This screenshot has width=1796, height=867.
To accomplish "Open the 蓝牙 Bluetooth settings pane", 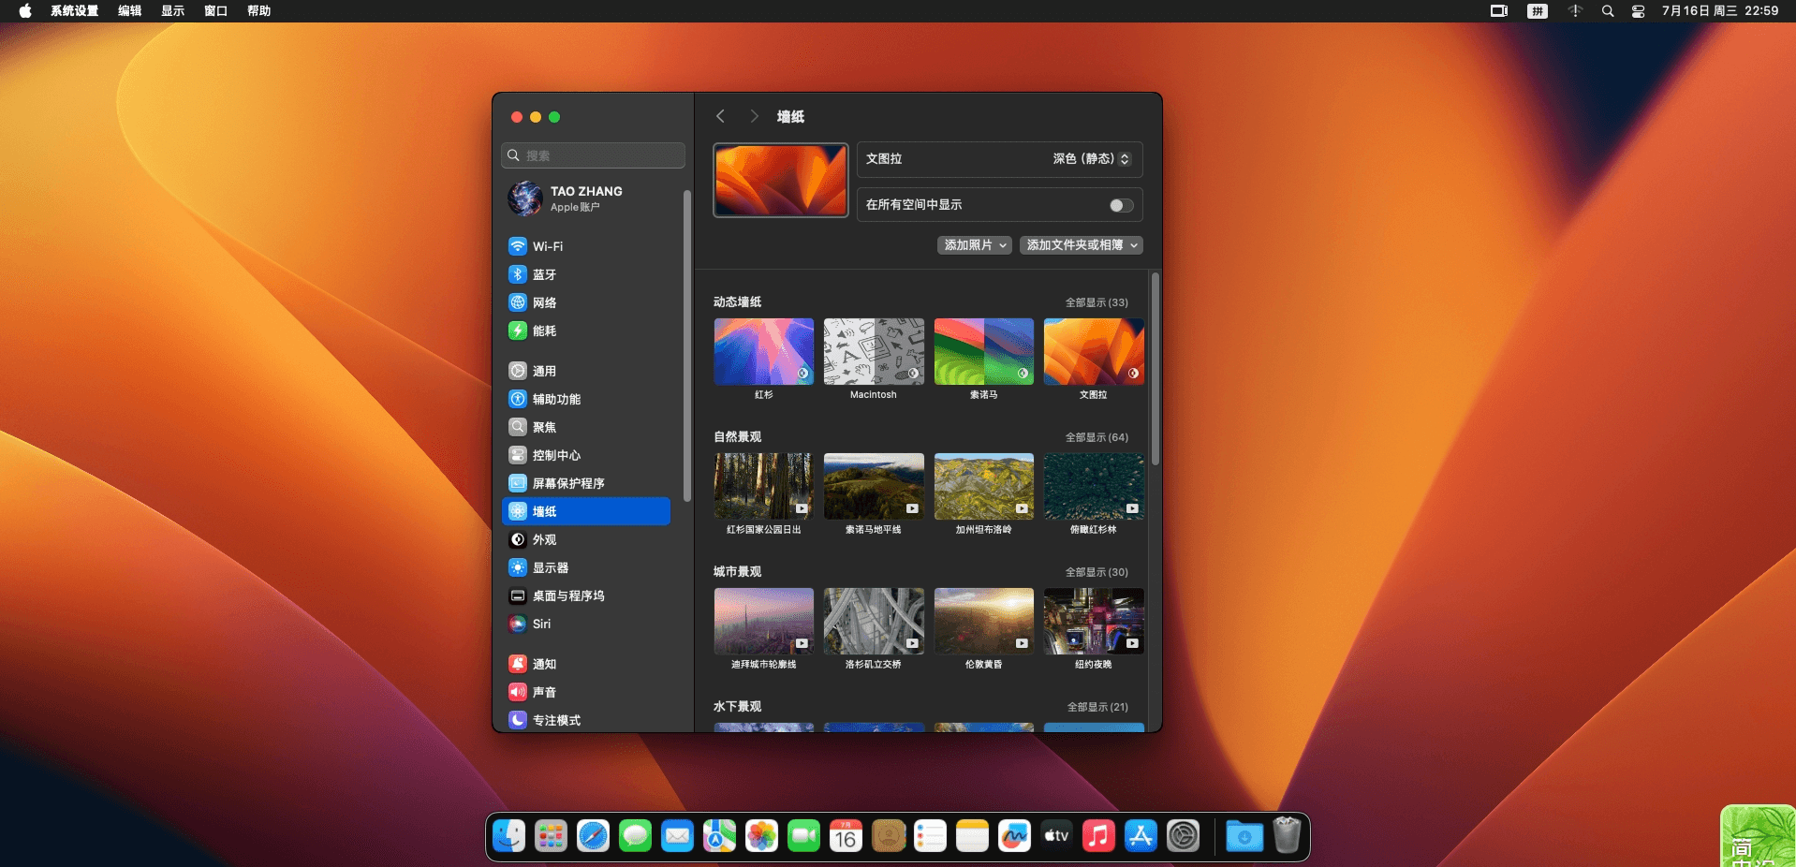I will (x=544, y=274).
